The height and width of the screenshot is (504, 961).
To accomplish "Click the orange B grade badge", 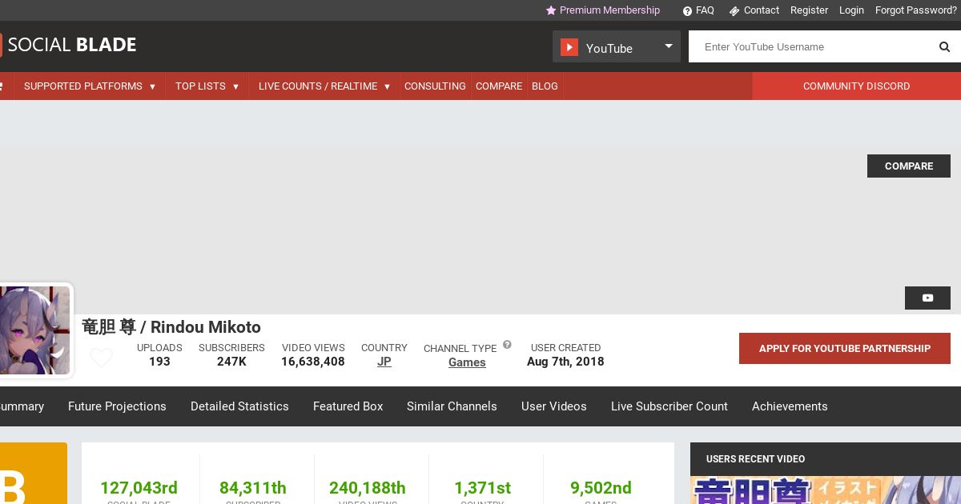I will [x=34, y=474].
